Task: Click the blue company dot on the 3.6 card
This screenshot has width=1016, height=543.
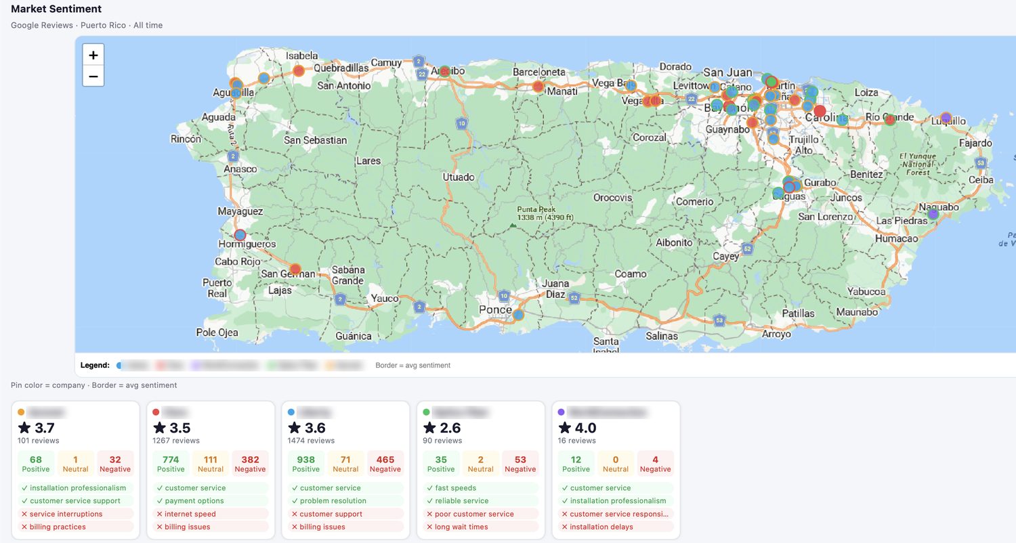Action: pyautogui.click(x=291, y=412)
